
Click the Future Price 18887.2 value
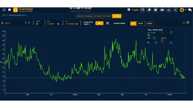point(87,24)
